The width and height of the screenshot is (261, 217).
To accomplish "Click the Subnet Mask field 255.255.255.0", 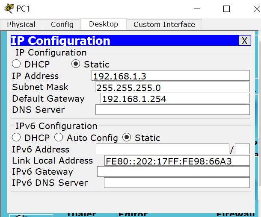I will [172, 87].
